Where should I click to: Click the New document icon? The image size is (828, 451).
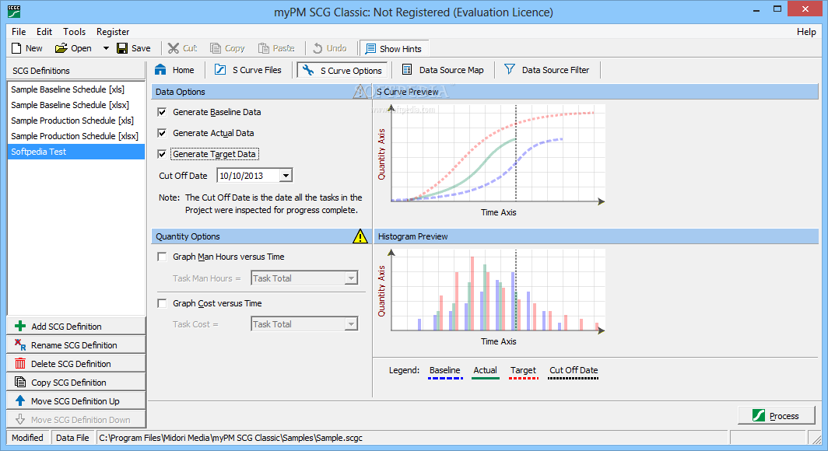[16, 48]
